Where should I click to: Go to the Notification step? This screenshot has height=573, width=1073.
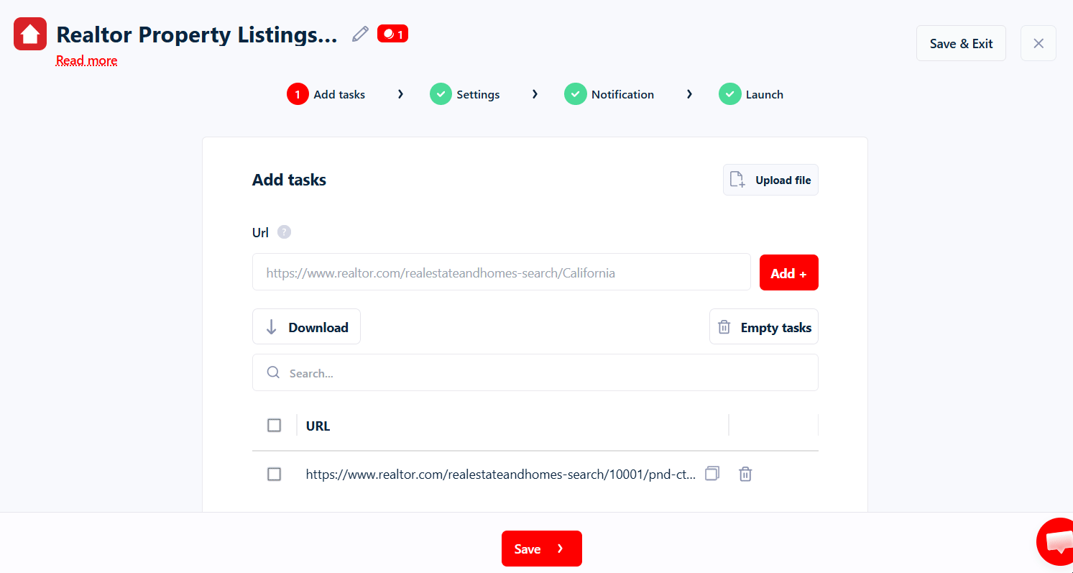pos(609,94)
